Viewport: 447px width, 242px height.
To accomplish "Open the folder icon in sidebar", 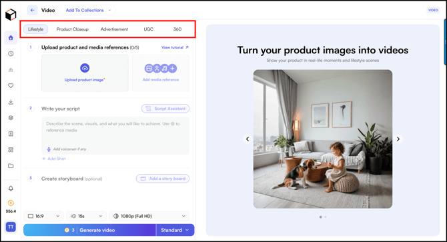I will tap(11, 166).
